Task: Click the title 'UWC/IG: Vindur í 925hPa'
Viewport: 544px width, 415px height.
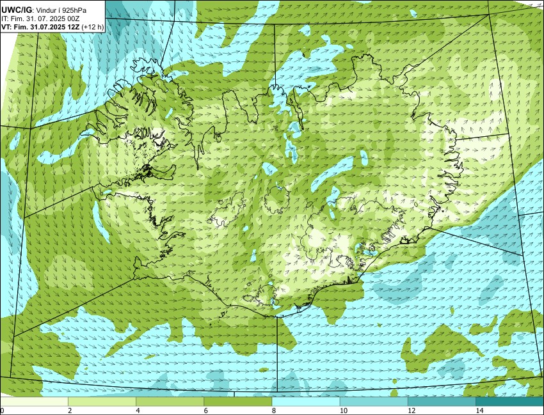Action: click(x=44, y=10)
